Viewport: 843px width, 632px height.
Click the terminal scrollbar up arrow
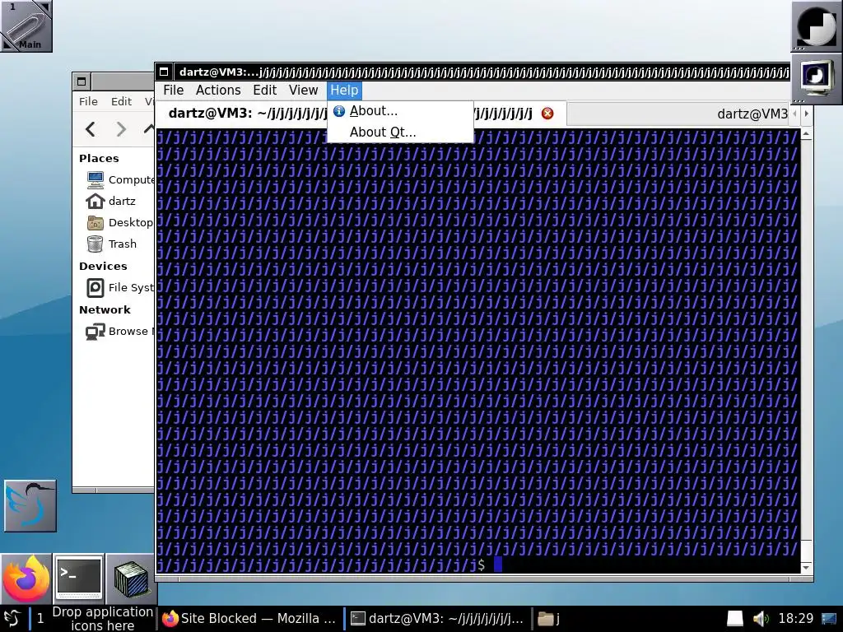[806, 133]
